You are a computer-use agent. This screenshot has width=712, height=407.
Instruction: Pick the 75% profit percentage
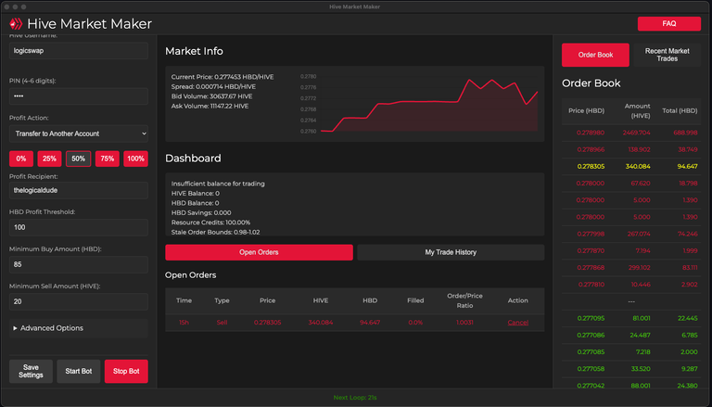click(x=108, y=159)
